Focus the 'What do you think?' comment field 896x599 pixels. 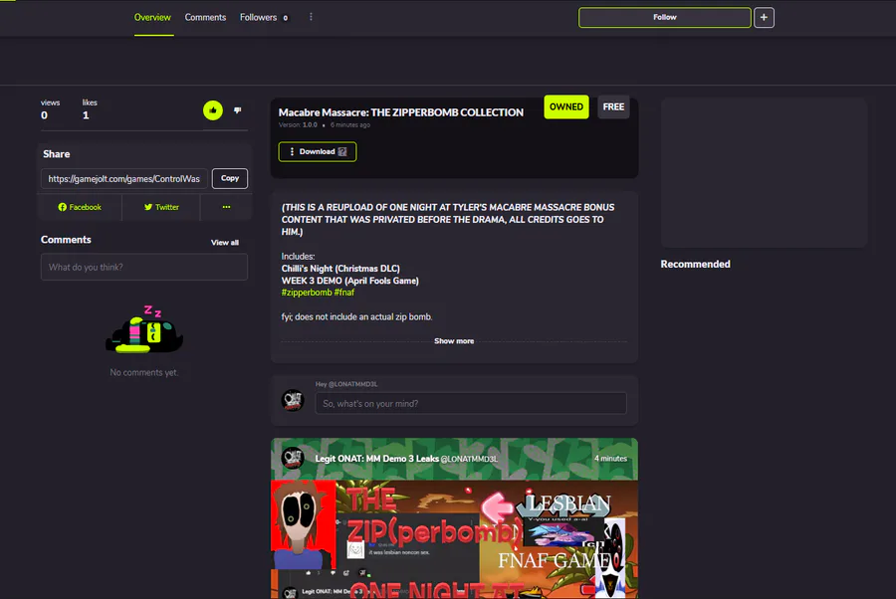pyautogui.click(x=144, y=268)
